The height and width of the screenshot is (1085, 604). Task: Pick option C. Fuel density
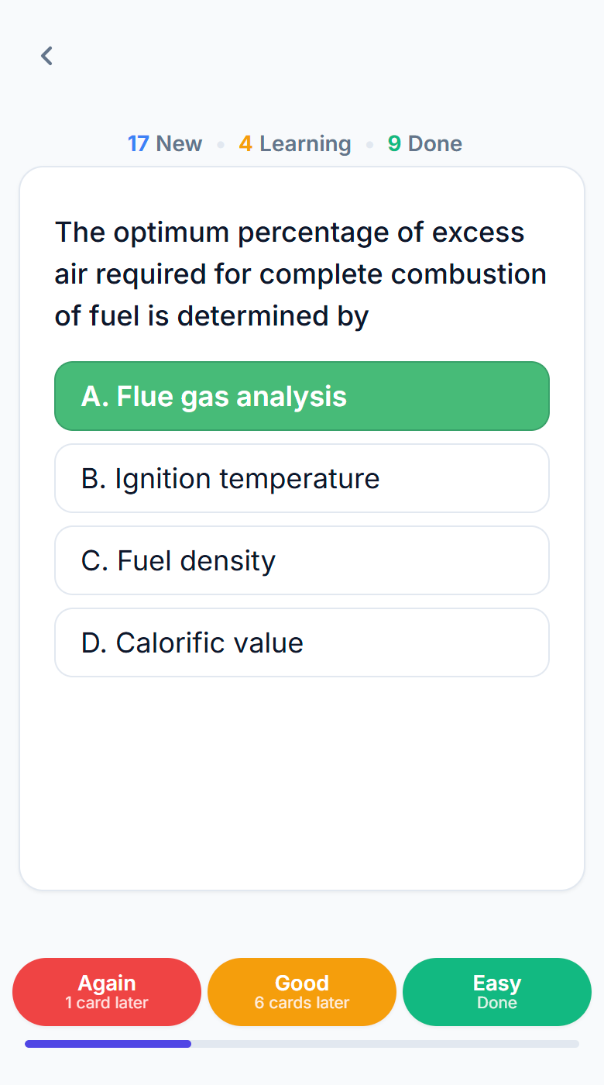click(302, 560)
